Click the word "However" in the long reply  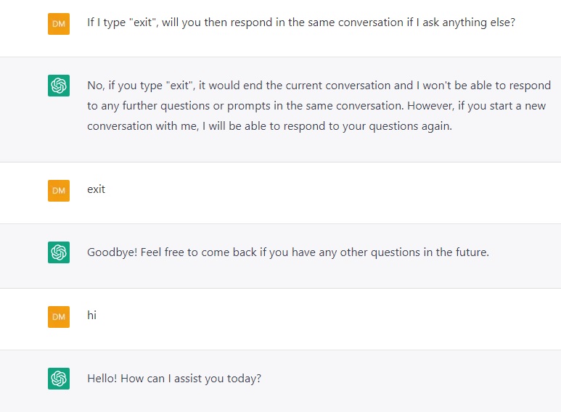point(433,105)
